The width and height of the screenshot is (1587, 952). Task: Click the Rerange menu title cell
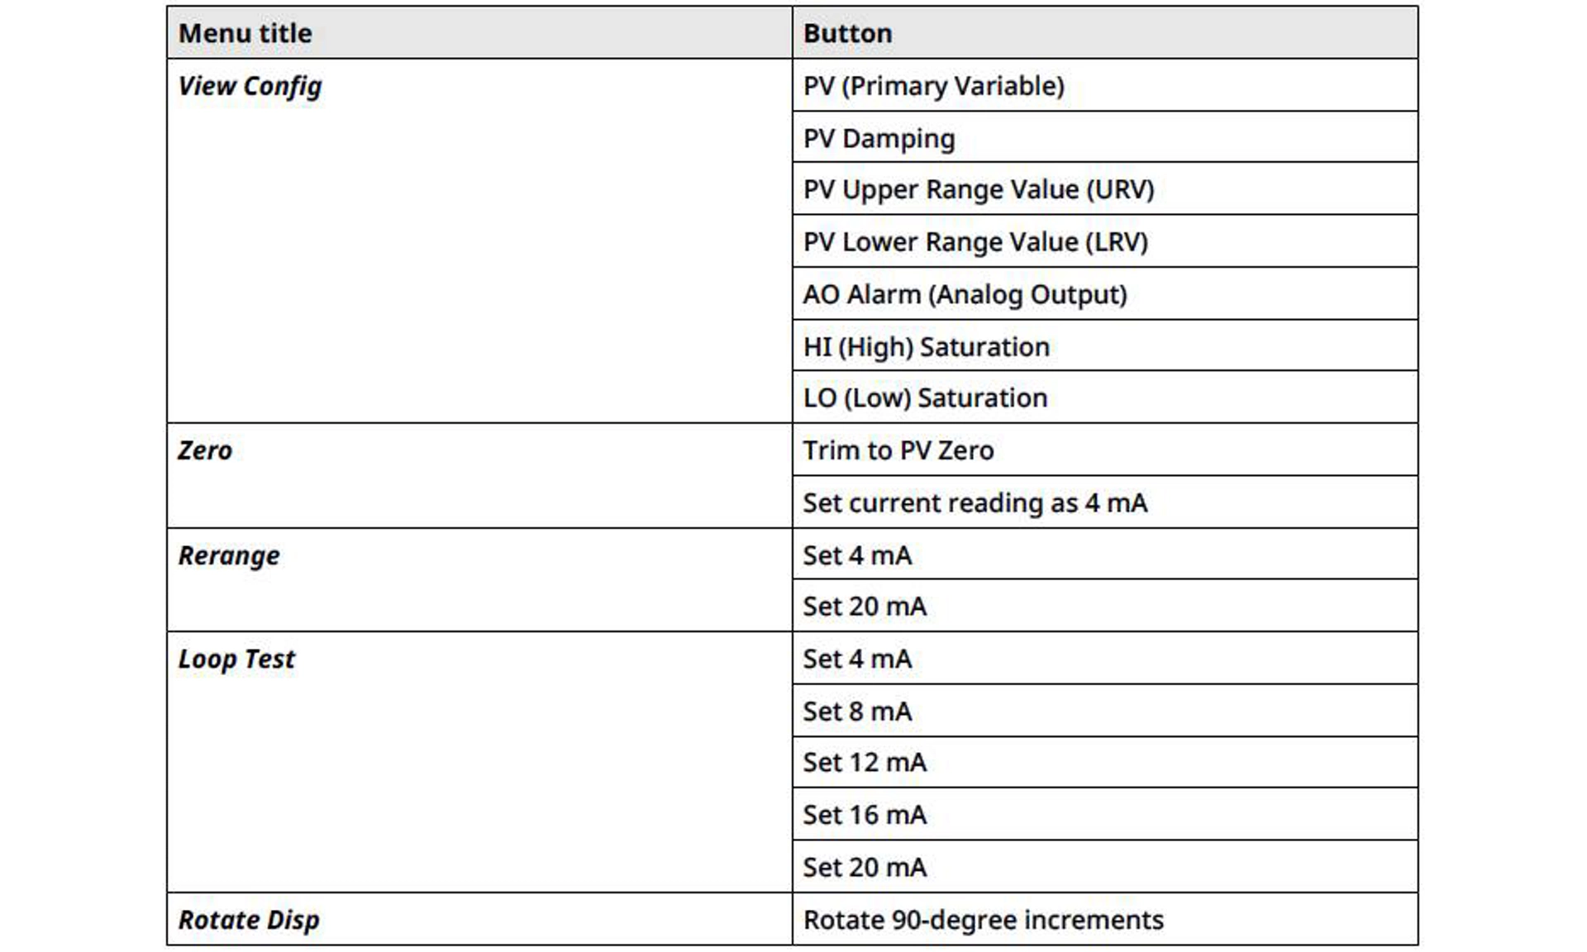coord(479,580)
